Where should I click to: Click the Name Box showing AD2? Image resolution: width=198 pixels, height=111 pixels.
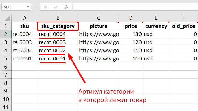click(x=16, y=7)
